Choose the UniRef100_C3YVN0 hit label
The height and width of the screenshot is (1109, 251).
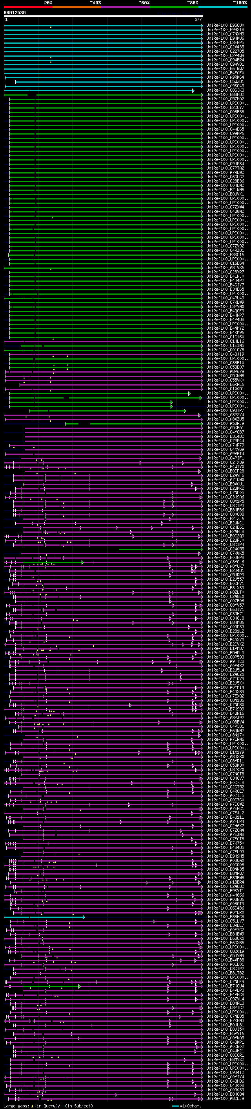click(225, 306)
